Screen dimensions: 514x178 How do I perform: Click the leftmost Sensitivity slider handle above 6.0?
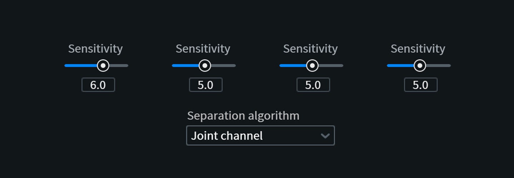point(103,66)
